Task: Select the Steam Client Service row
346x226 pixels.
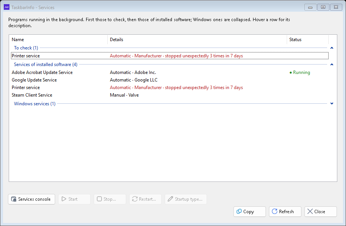Action: (x=170, y=95)
